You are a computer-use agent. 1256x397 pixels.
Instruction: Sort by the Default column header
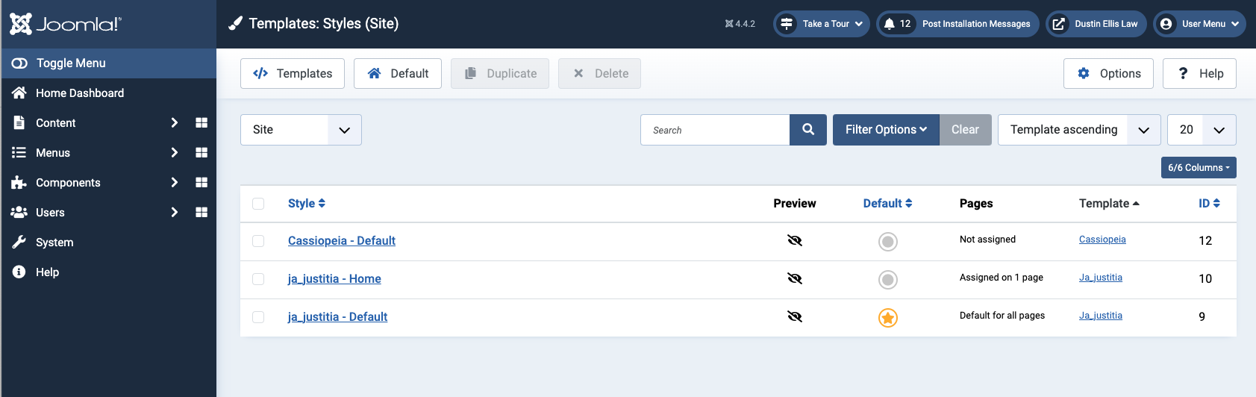(888, 204)
